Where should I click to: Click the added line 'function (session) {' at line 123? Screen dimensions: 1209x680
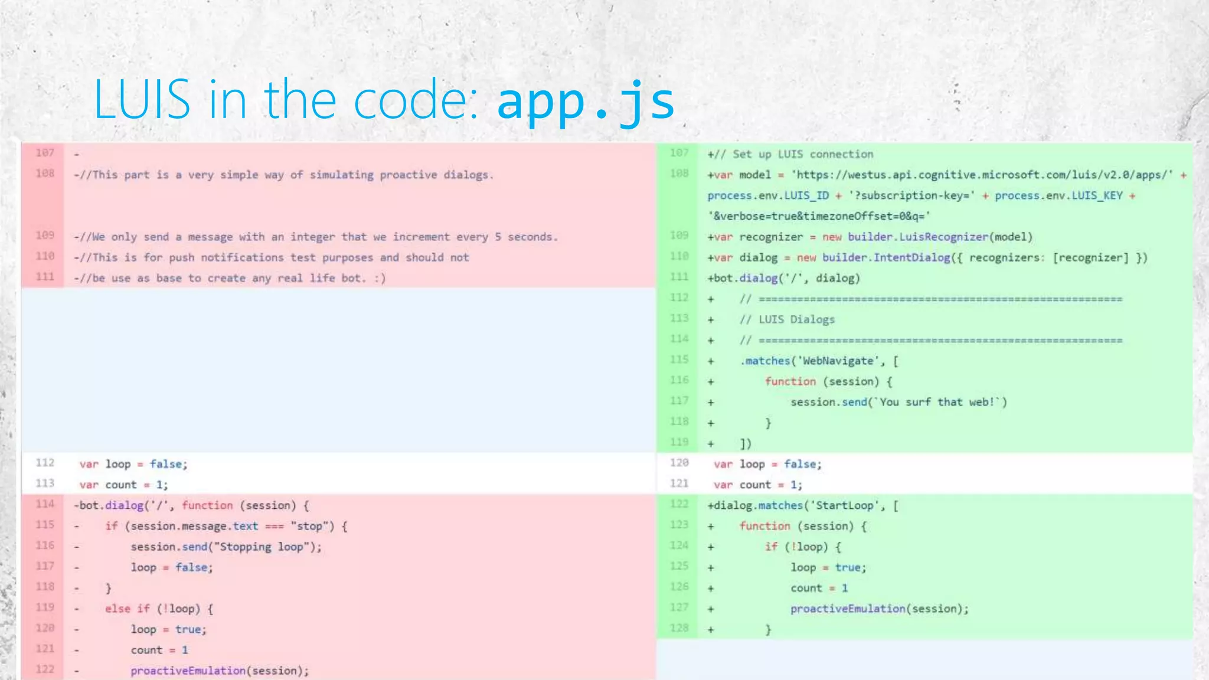(x=803, y=526)
